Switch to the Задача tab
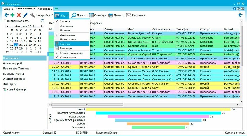Screen dimensions: 247x136 [8, 9]
